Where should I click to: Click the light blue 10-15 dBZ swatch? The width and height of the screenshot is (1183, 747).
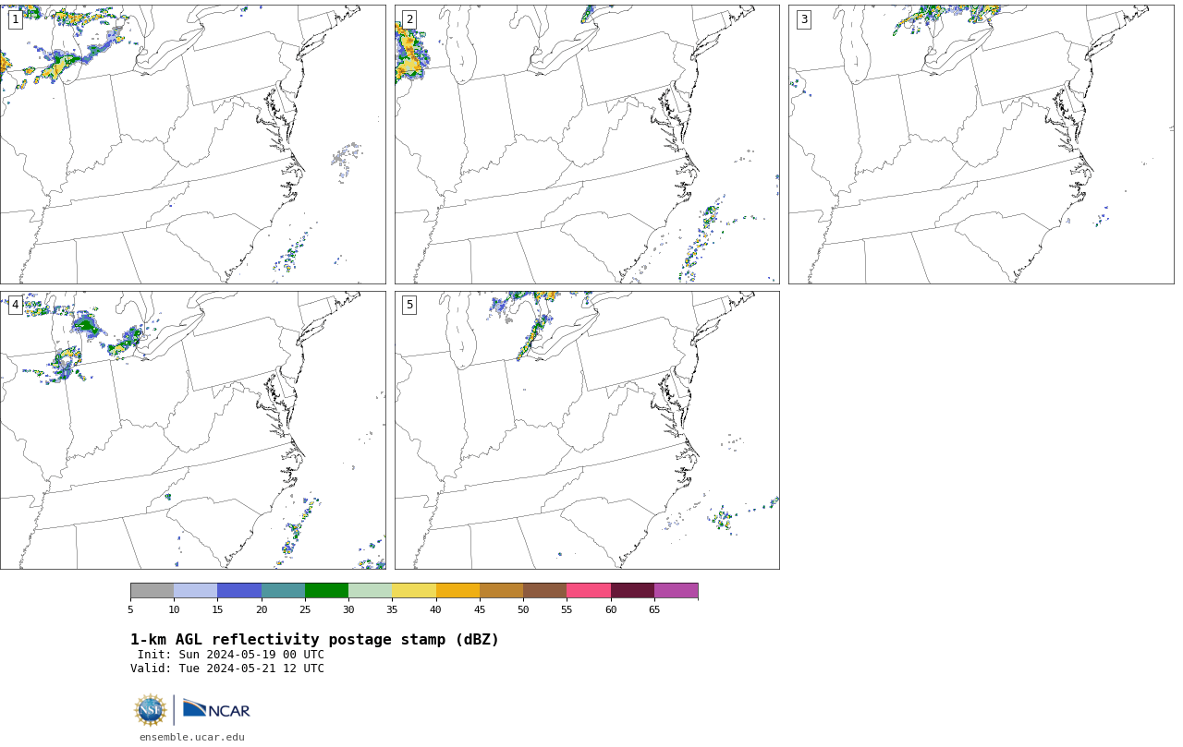tap(195, 591)
